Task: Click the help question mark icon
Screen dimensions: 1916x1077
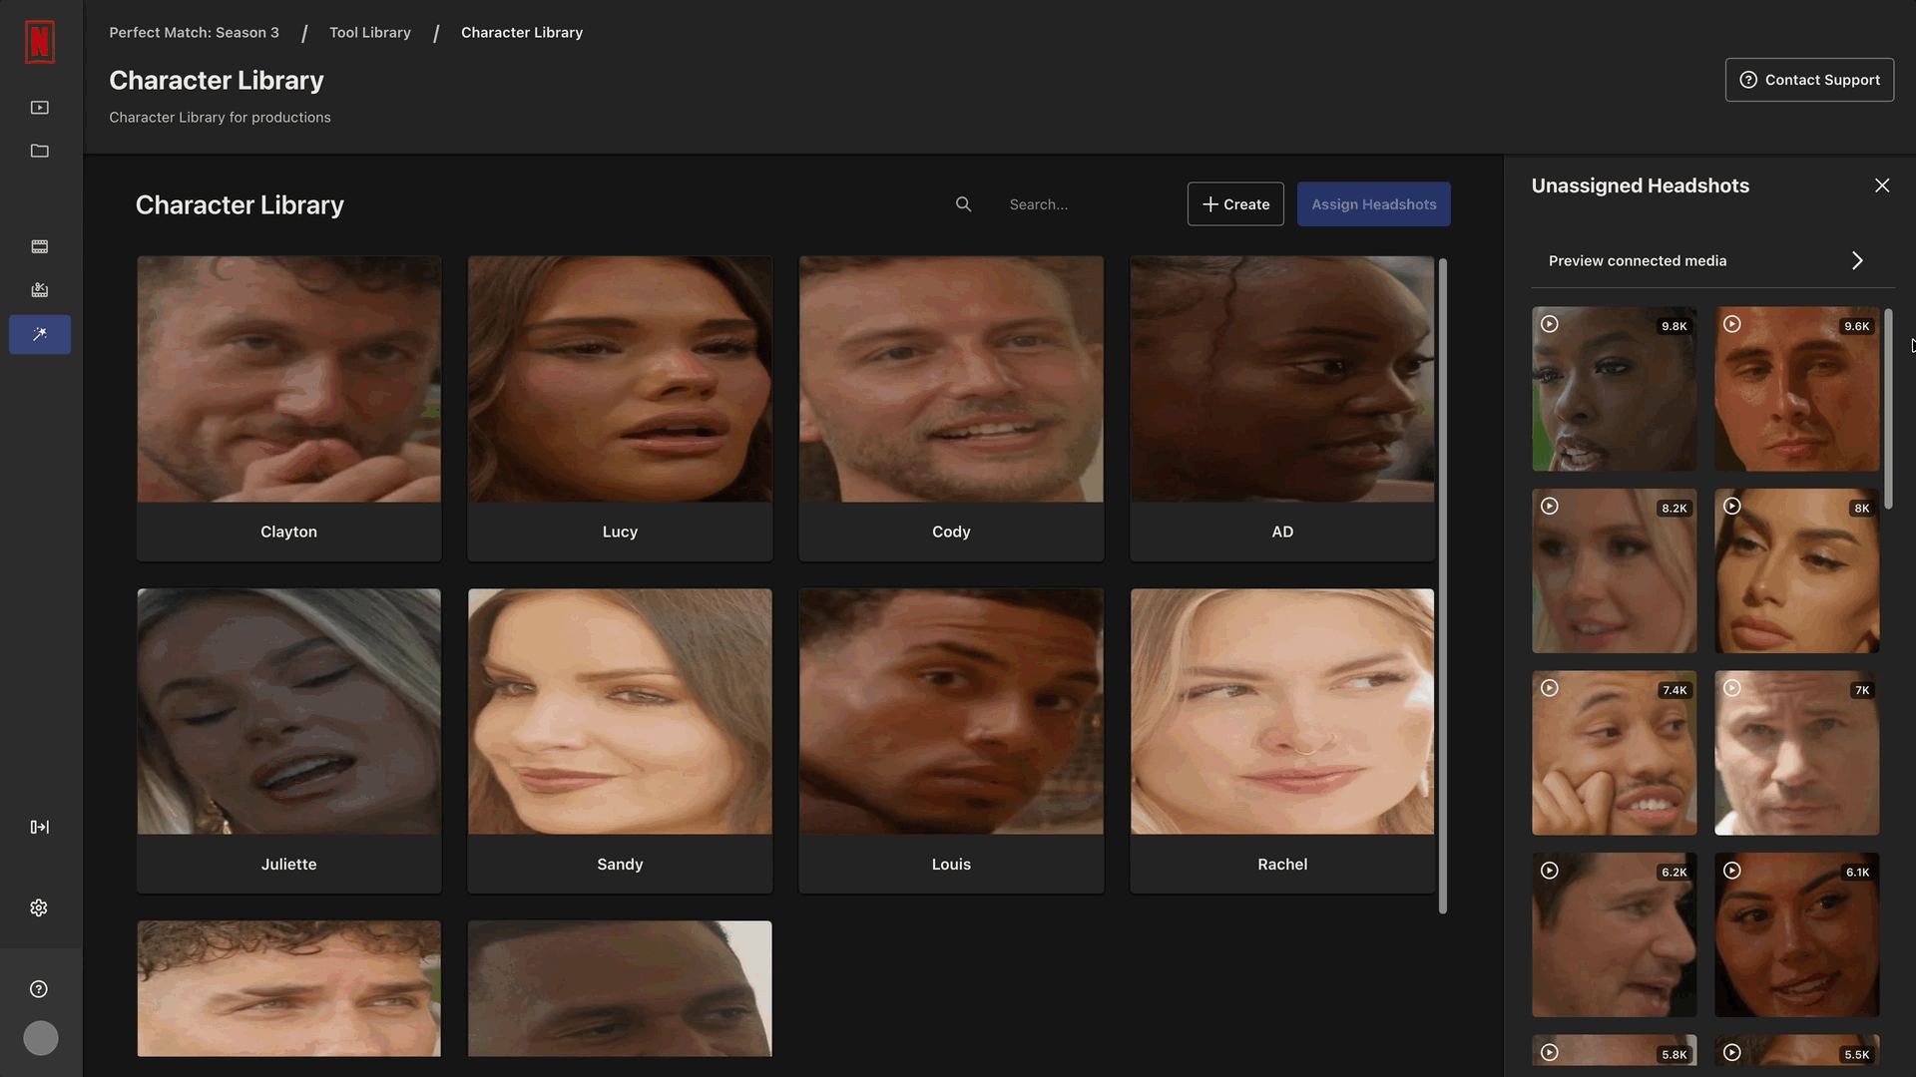Action: click(x=39, y=989)
